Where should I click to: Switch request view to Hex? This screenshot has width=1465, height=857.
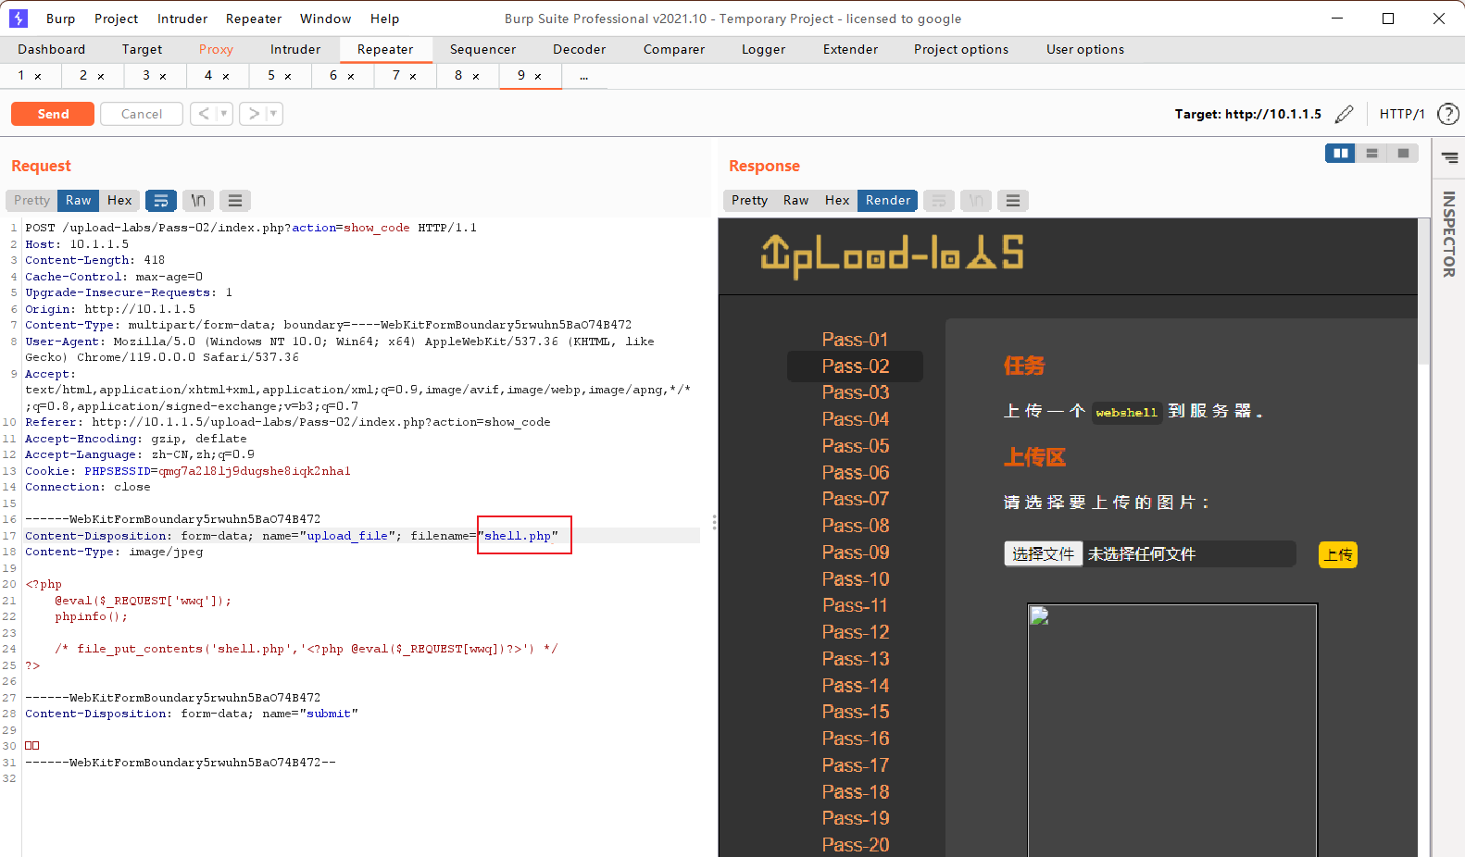coord(119,200)
